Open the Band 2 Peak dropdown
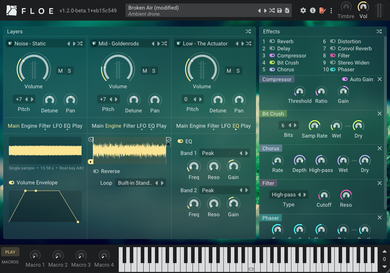Image resolution: width=390 pixels, height=273 pixels. click(225, 190)
